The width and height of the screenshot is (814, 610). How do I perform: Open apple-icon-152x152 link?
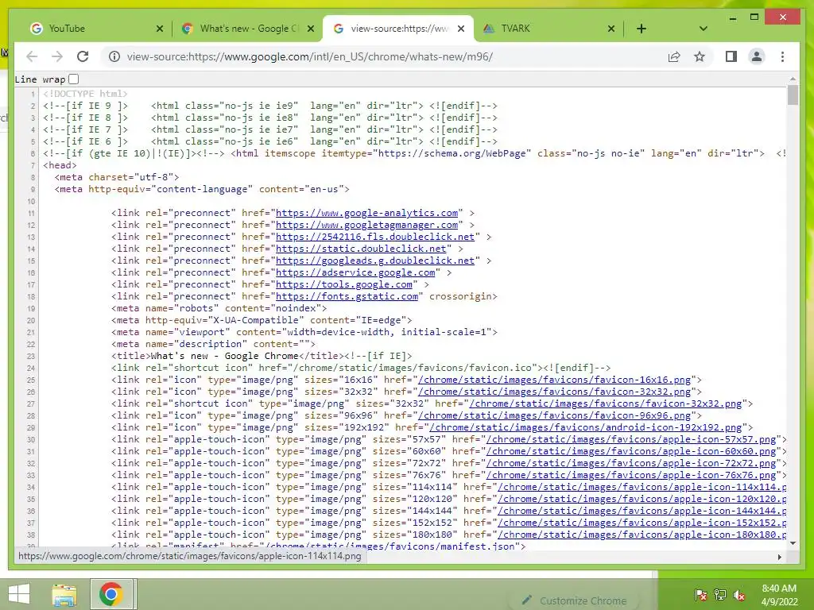[642, 523]
